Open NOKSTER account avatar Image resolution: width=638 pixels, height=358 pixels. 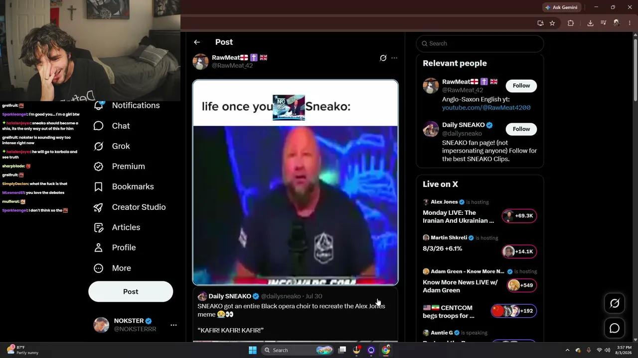click(x=101, y=325)
